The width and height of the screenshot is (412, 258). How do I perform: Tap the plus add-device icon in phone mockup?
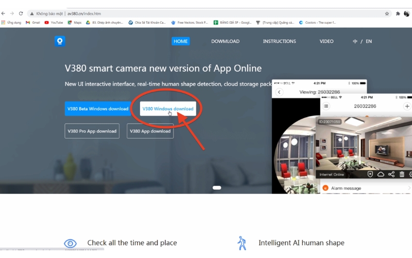click(407, 106)
